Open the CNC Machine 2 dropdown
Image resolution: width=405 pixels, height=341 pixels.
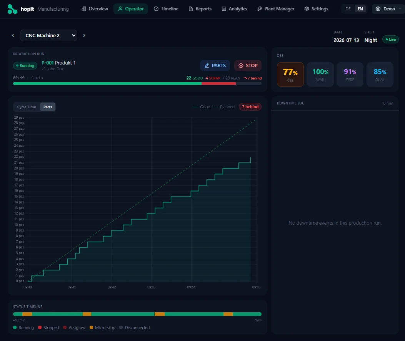[48, 35]
